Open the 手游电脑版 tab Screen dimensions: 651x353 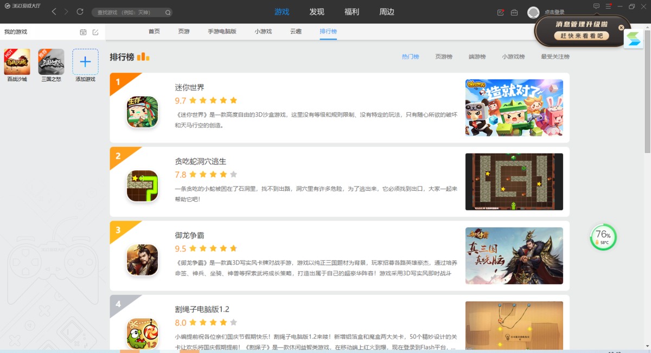tap(222, 31)
